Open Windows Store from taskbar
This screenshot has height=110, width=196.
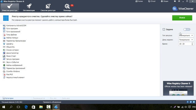coord(33,107)
